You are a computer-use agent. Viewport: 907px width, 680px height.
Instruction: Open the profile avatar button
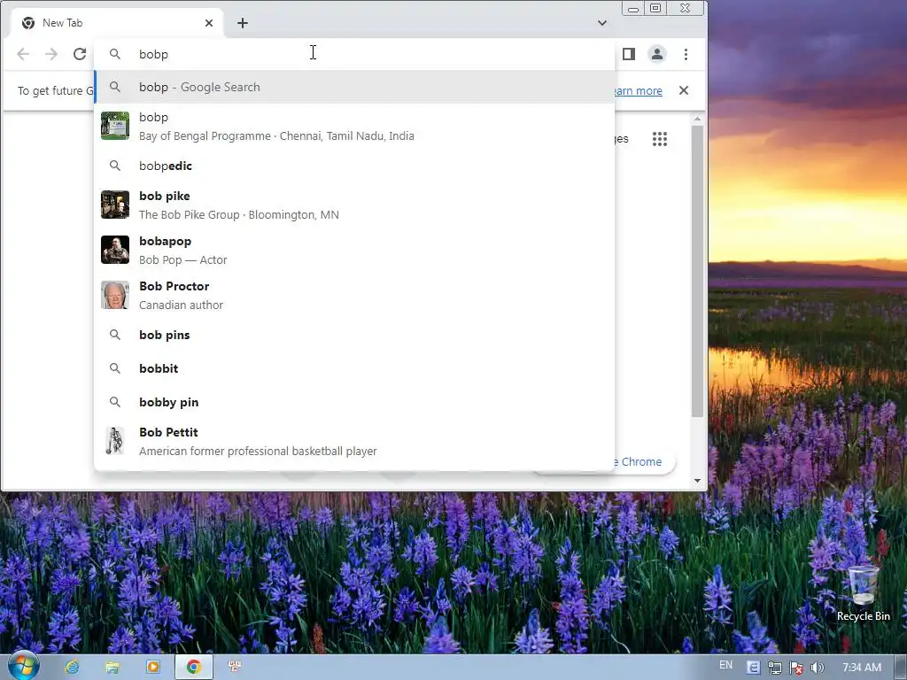[657, 54]
